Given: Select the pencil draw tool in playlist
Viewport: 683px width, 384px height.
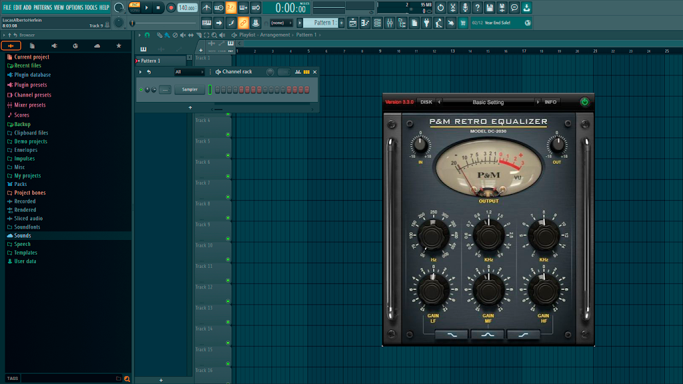Looking at the screenshot, I should point(159,35).
